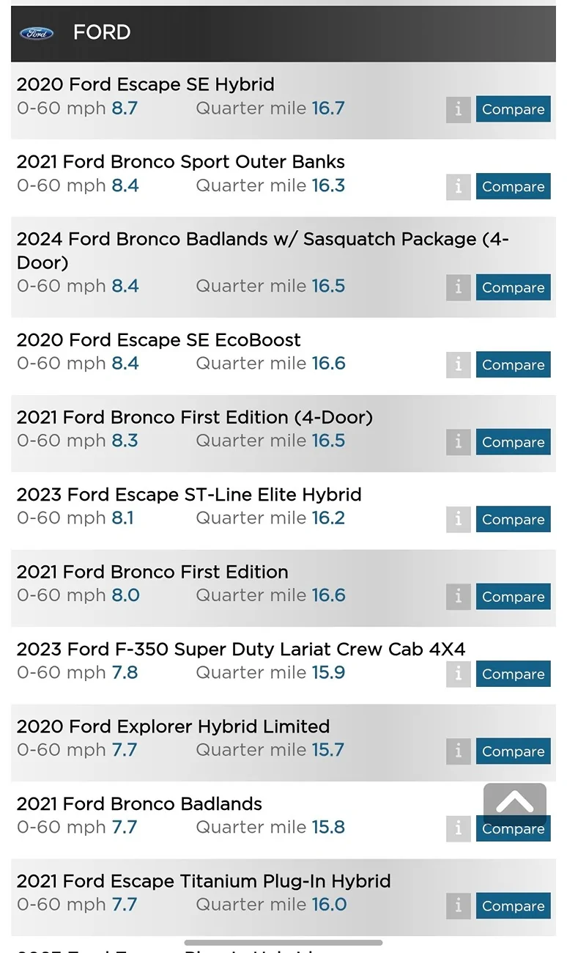The height and width of the screenshot is (953, 567).
Task: Compare the 2021 Ford Bronco First Edition
Action: point(513,597)
